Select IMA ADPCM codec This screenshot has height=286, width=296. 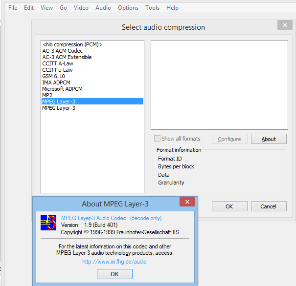tap(92, 82)
